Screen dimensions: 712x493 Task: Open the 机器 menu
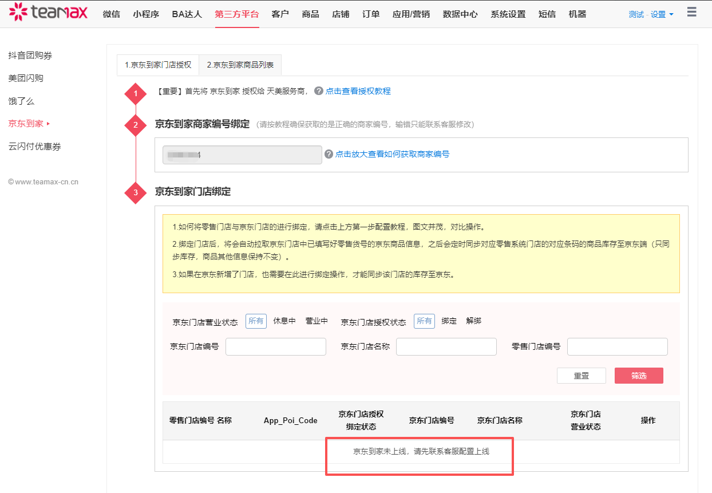577,14
